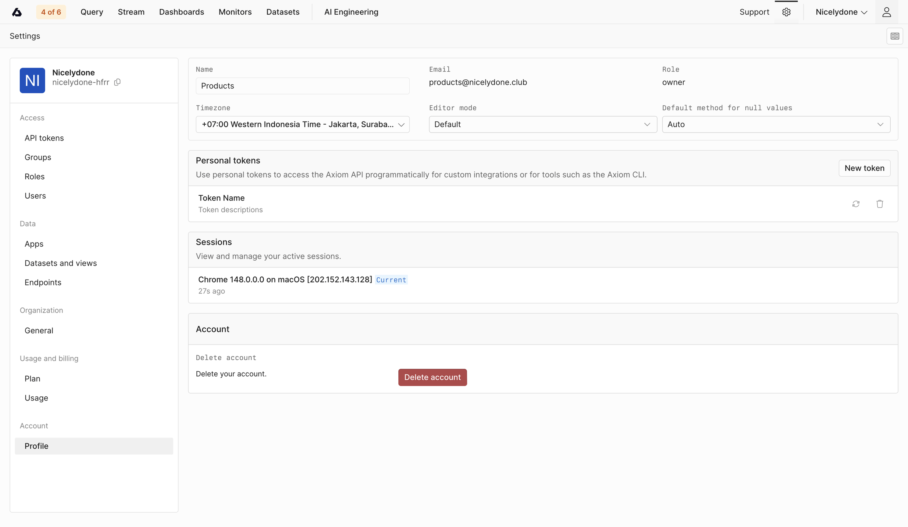Edit the Name field containing Products
908x527 pixels.
(x=303, y=86)
